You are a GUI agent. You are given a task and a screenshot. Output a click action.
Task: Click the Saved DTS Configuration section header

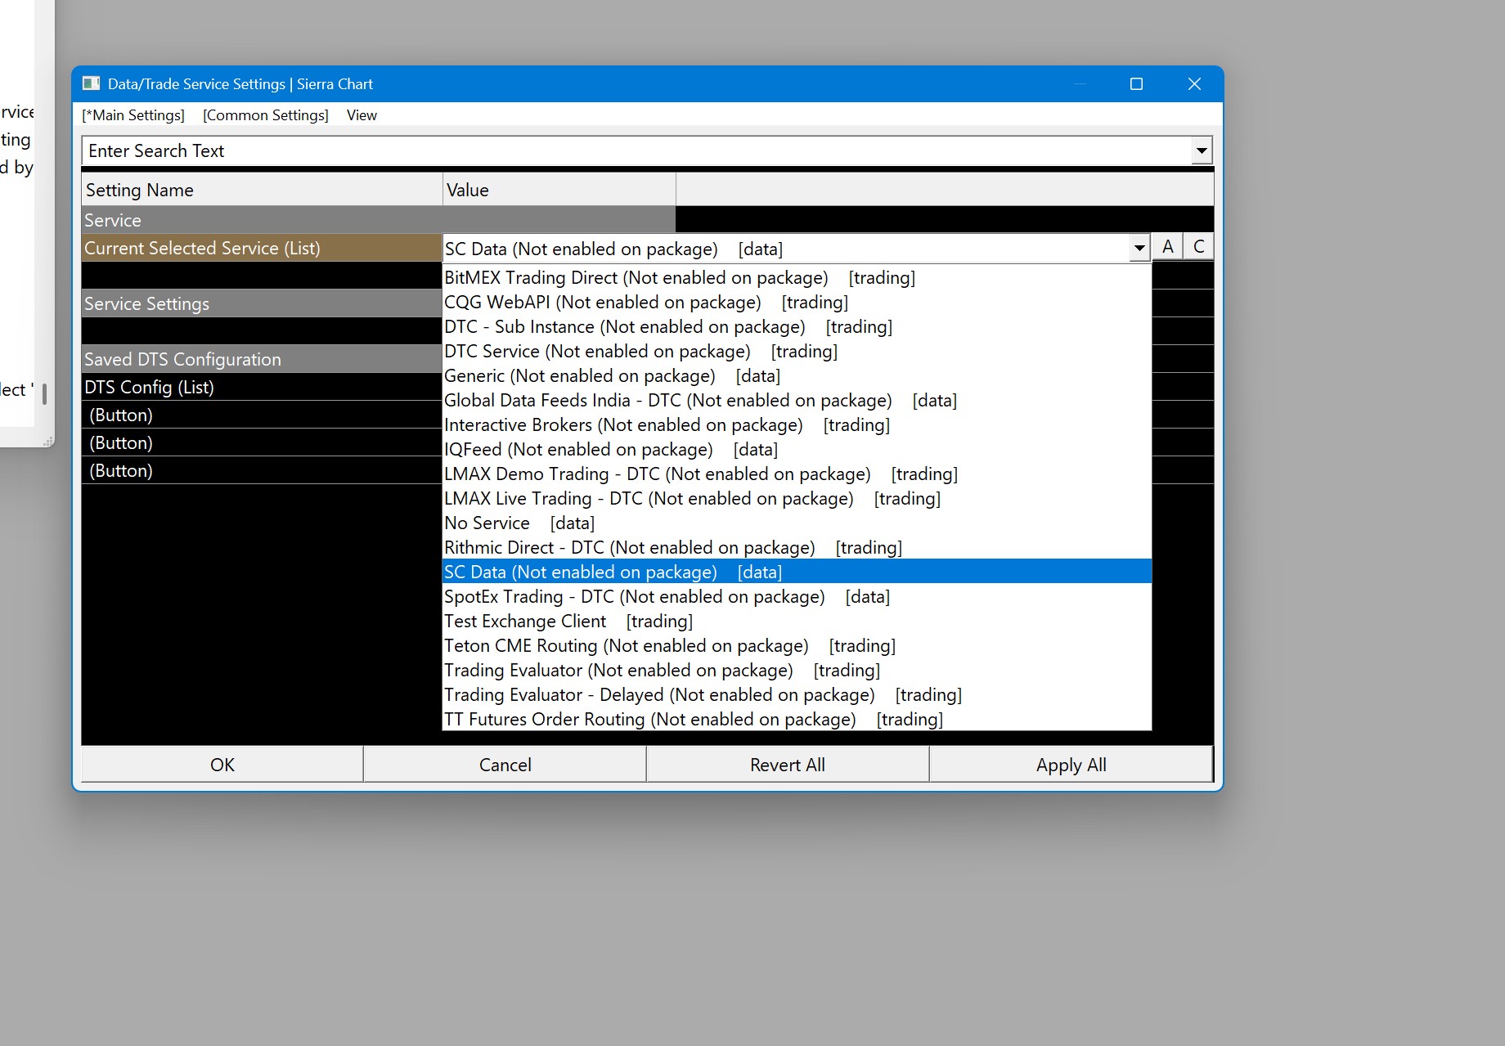pos(262,359)
